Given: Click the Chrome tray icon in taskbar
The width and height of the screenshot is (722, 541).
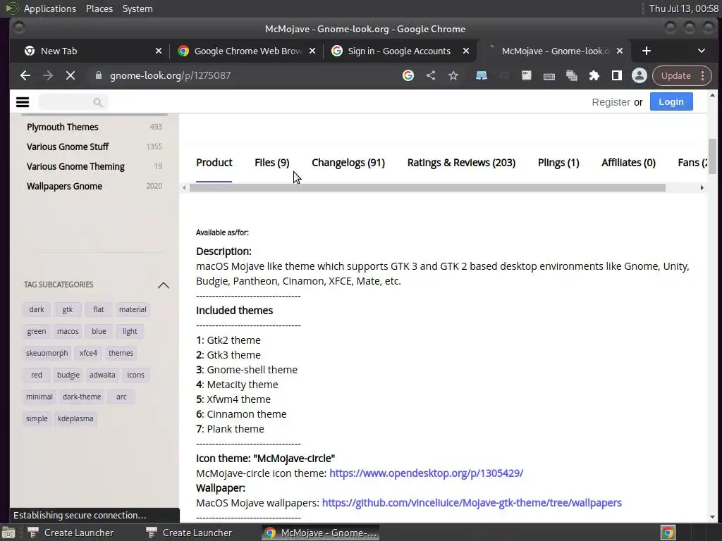Looking at the screenshot, I should (668, 533).
